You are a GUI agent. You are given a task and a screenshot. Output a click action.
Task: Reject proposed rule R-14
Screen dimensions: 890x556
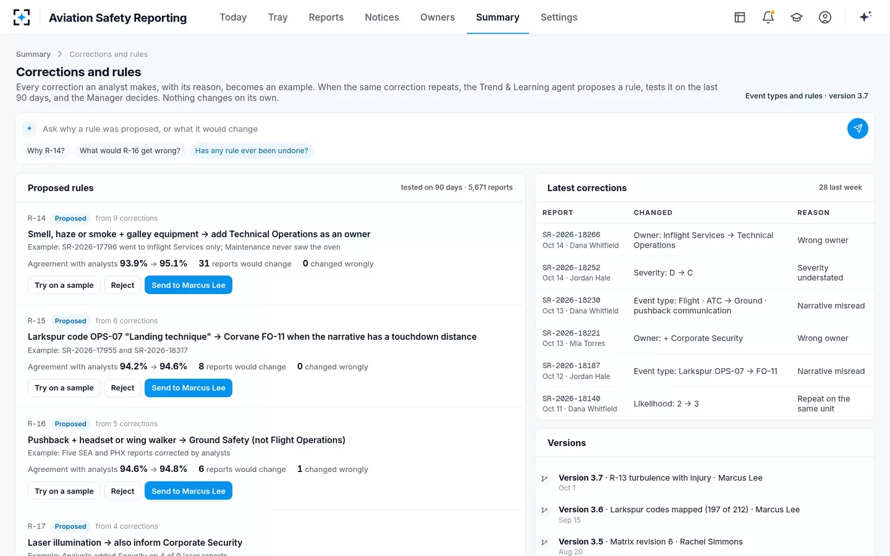[x=122, y=285]
